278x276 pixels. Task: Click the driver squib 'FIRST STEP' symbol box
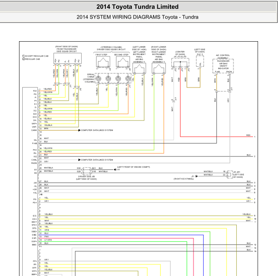click(x=103, y=62)
